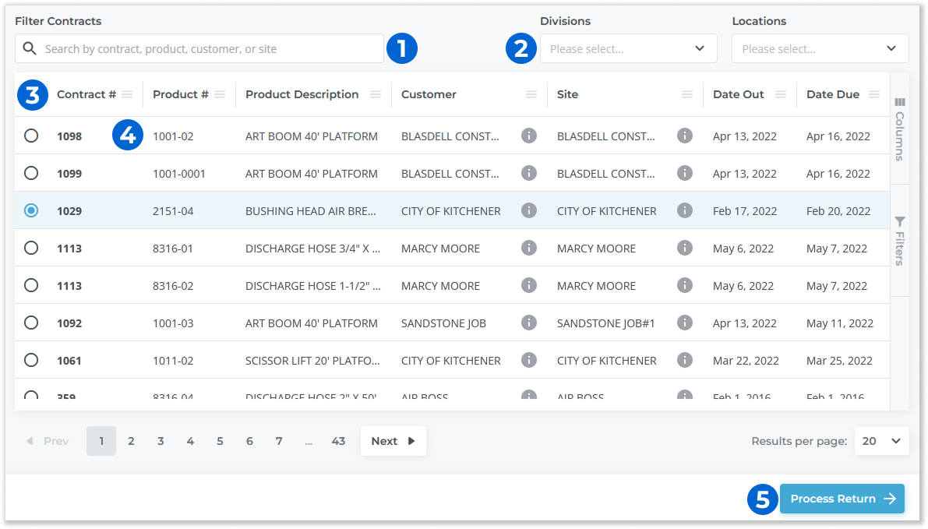The image size is (928, 529).
Task: Show site info for contract 1029
Action: pyautogui.click(x=685, y=210)
